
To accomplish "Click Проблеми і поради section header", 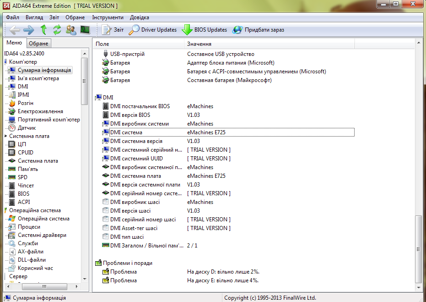I will pyautogui.click(x=124, y=263).
